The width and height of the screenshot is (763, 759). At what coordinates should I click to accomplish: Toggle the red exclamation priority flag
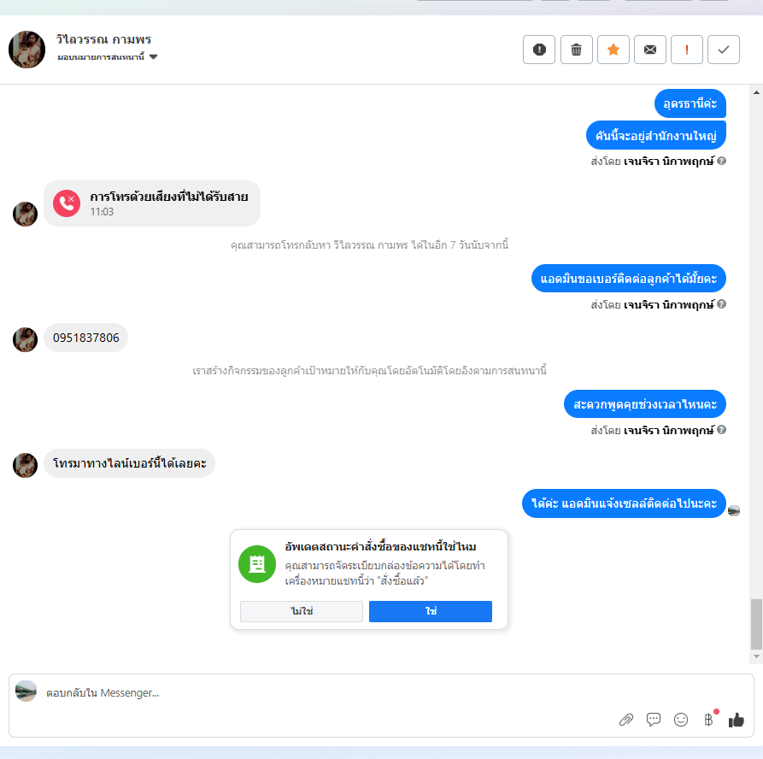687,50
